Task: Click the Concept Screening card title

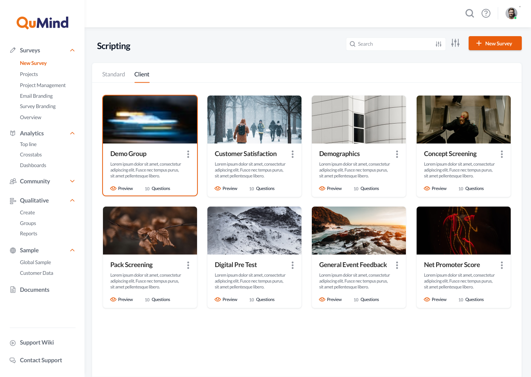Action: pyautogui.click(x=450, y=154)
